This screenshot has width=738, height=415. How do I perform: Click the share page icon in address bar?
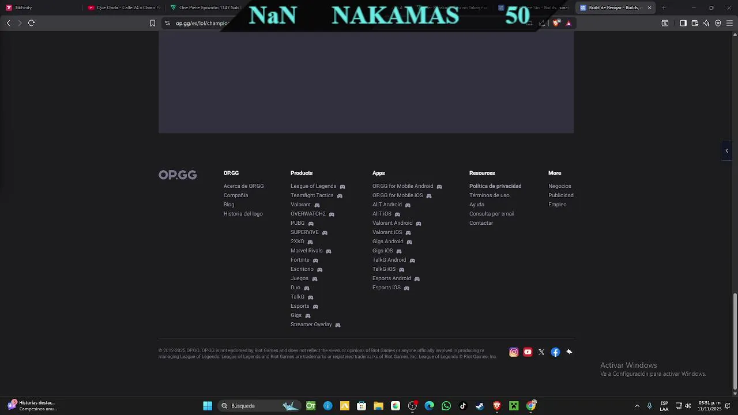pos(542,23)
